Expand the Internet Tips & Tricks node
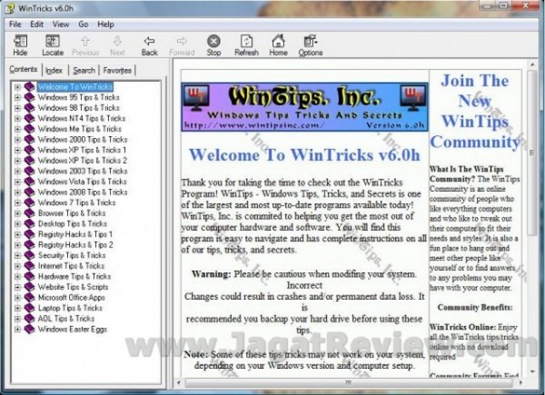This screenshot has height=395, width=545. point(17,266)
